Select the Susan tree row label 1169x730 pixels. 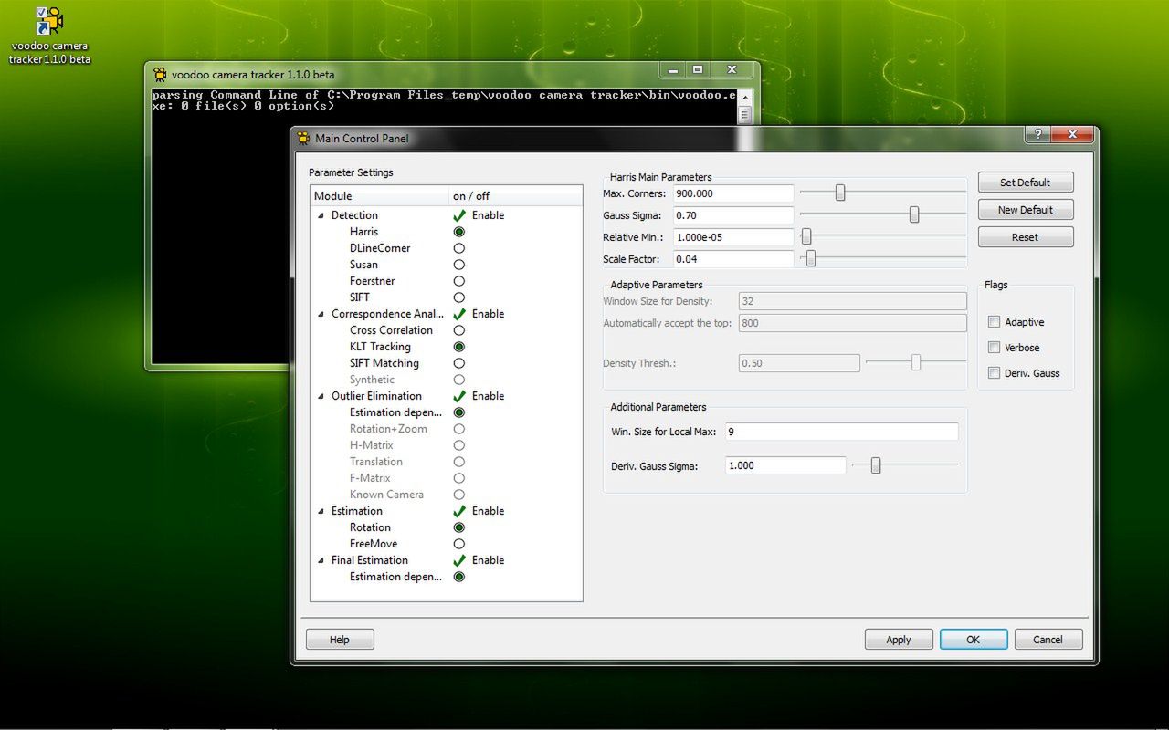(x=363, y=265)
